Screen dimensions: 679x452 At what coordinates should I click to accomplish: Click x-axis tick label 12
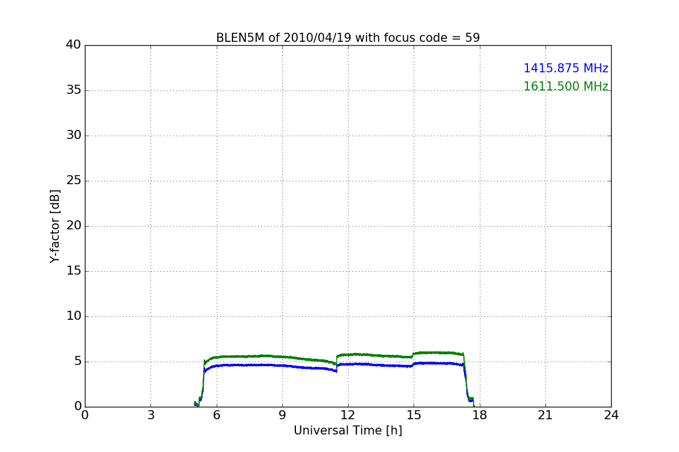pos(348,415)
